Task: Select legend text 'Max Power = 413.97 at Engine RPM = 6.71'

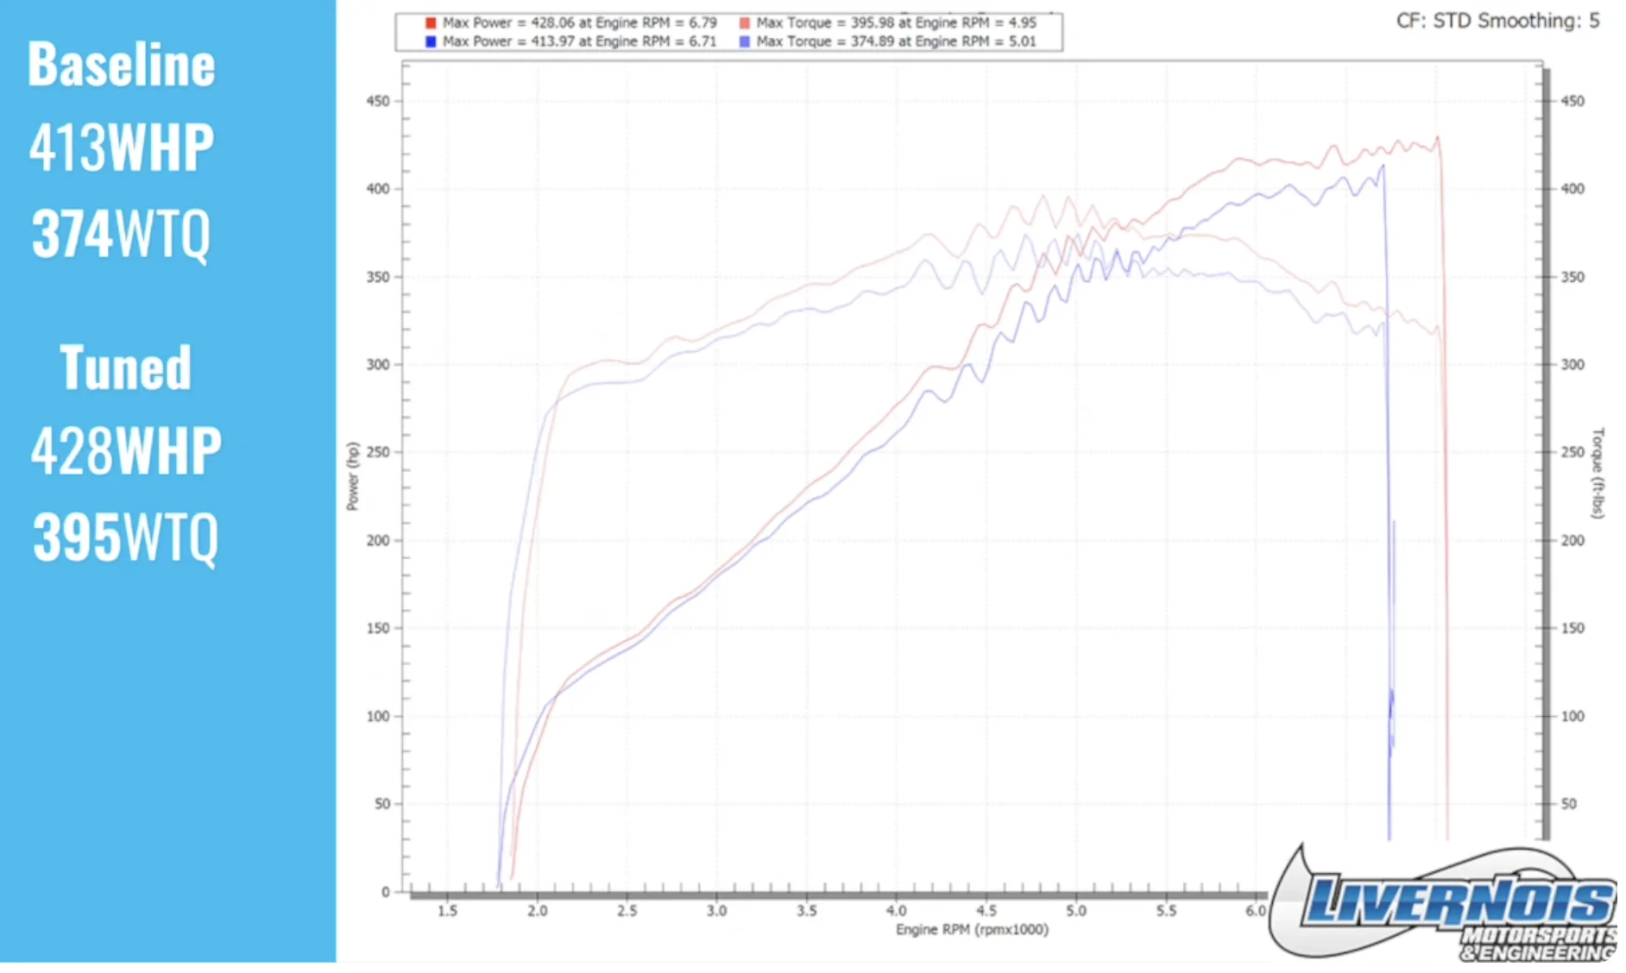Action: pyautogui.click(x=579, y=41)
